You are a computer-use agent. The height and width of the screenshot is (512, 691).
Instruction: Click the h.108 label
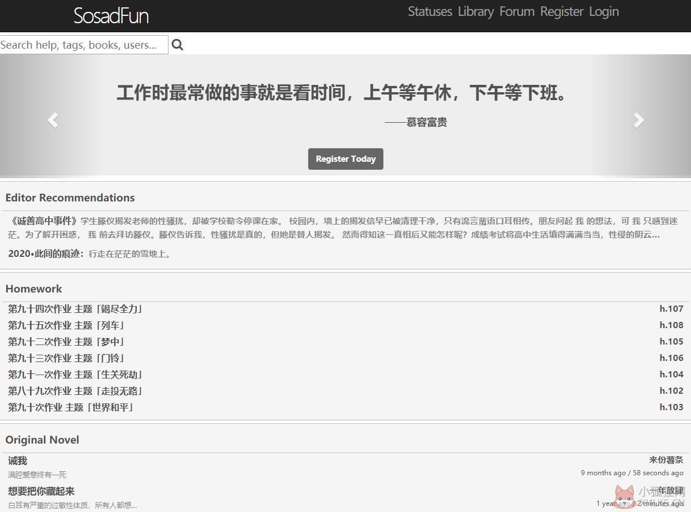671,325
